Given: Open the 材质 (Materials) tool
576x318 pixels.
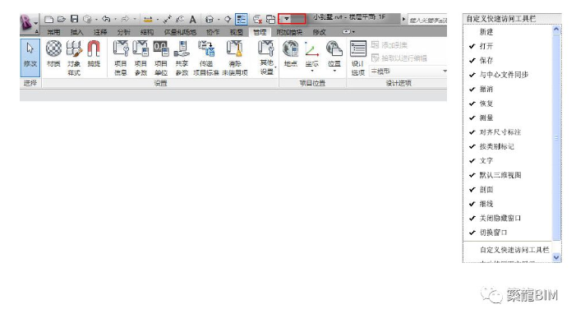Looking at the screenshot, I should tap(53, 54).
